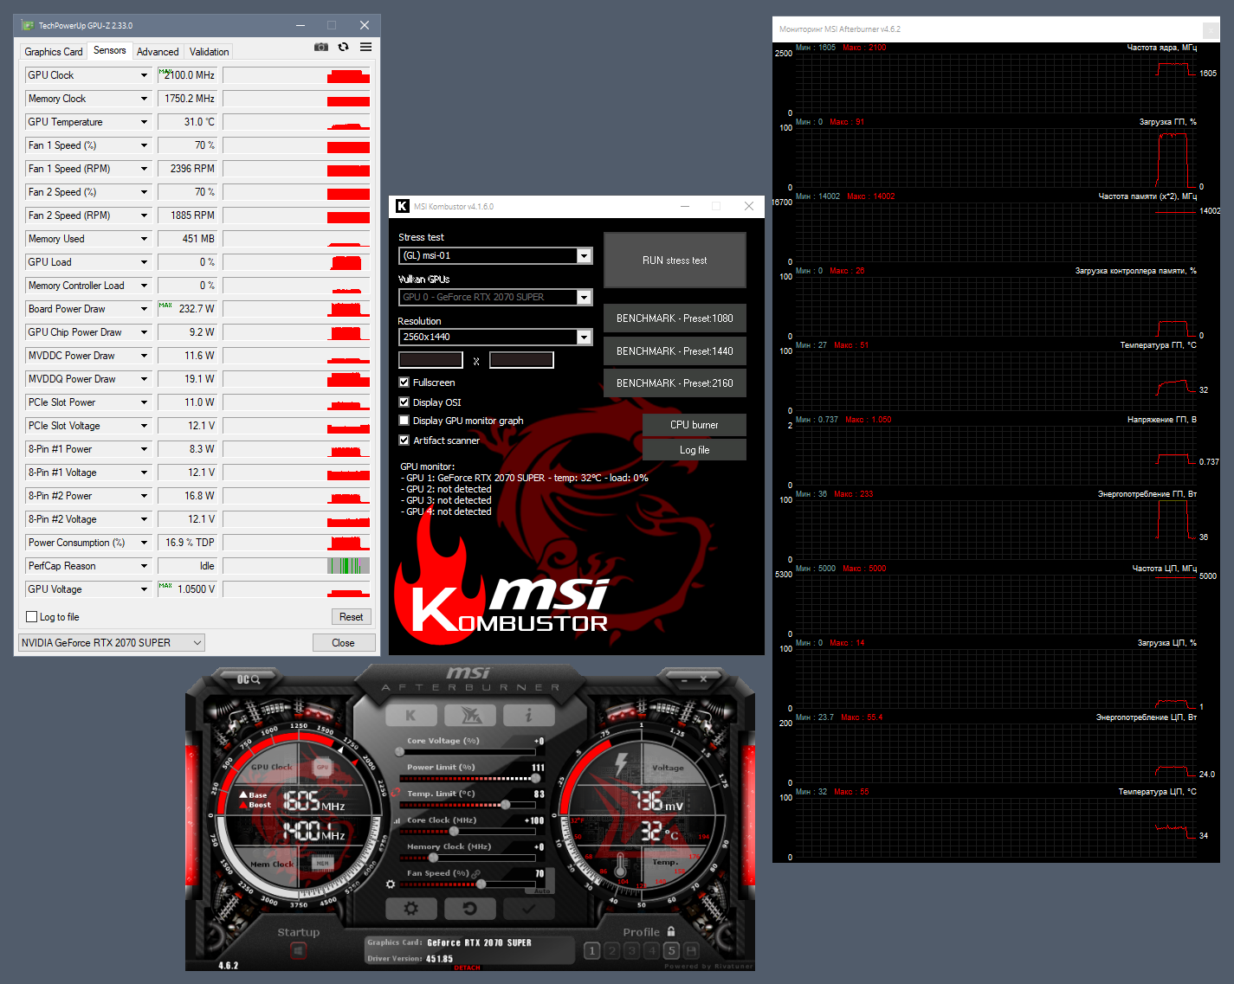Viewport: 1234px width, 984px height.
Task: Click the custom resolution height field
Action: [521, 360]
